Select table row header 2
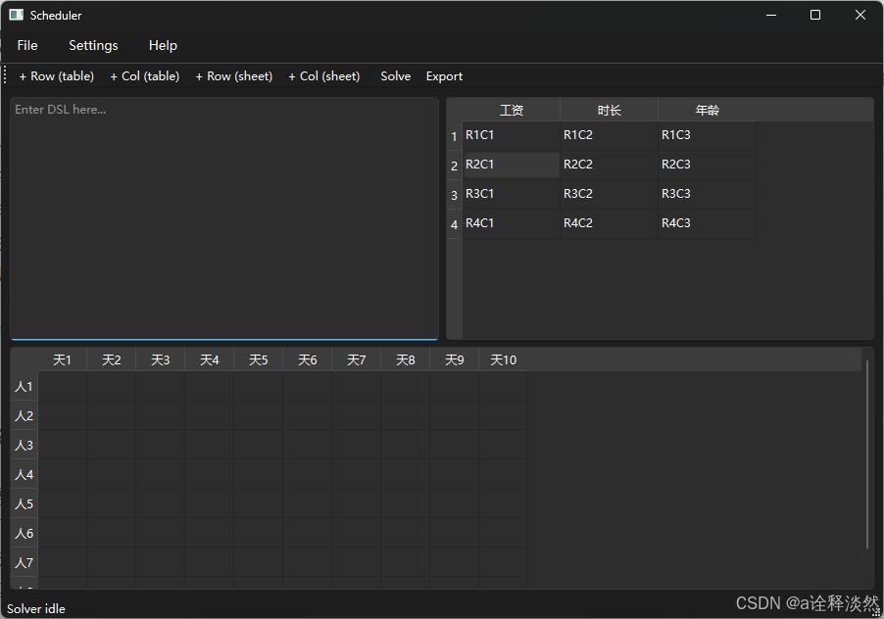 454,166
